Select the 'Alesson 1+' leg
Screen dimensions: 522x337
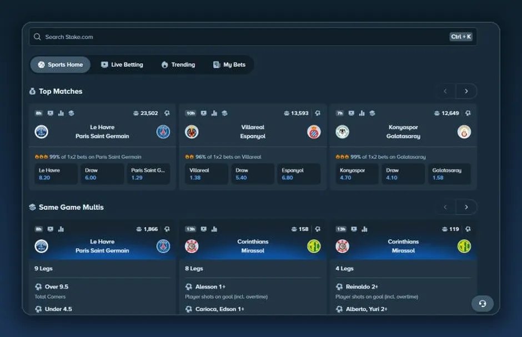tap(210, 286)
